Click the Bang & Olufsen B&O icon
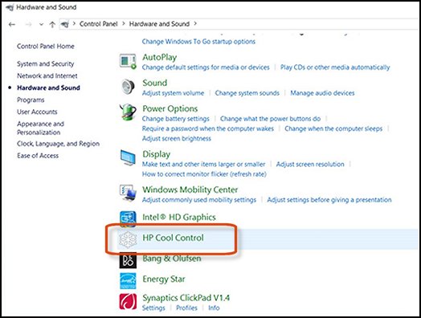This screenshot has height=318, width=421. pos(128,260)
